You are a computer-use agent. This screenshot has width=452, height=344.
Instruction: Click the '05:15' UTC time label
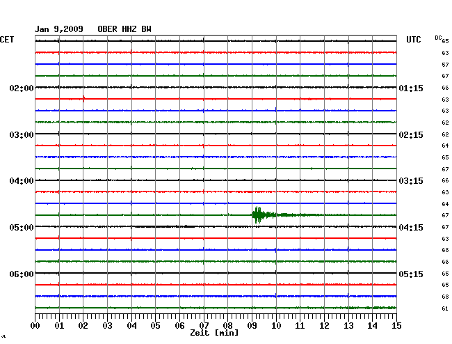(411, 274)
